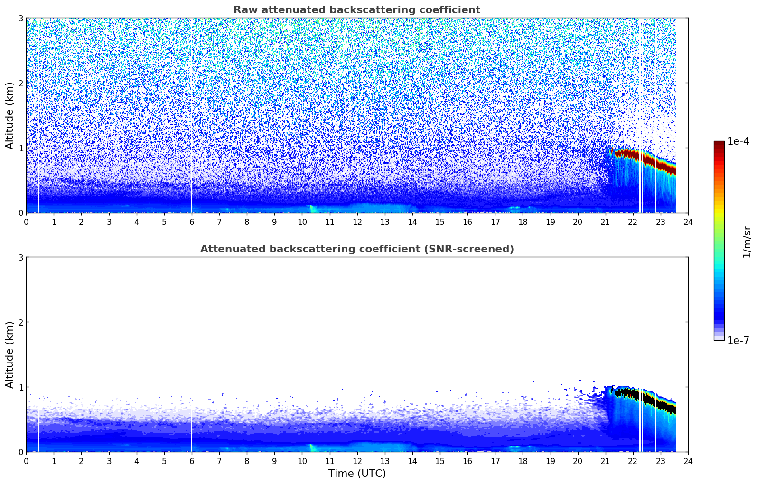Select the "Altitude (km)" label of the SNR-screened plot
This screenshot has width=757, height=484.
point(9,354)
